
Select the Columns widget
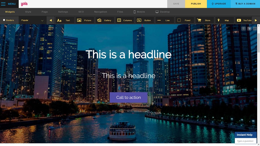click(x=125, y=20)
